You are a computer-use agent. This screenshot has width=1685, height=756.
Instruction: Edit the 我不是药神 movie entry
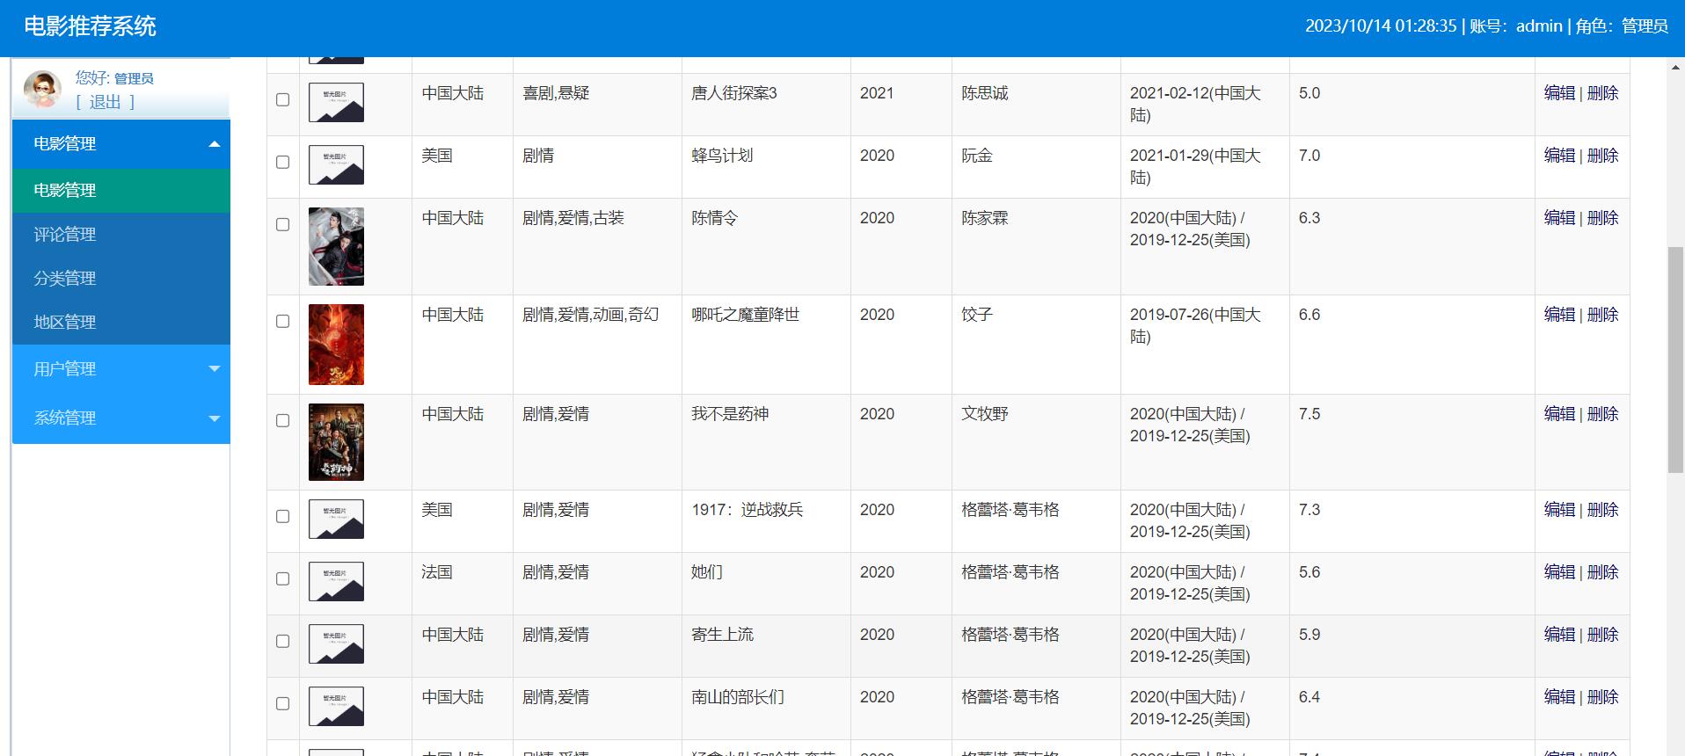[x=1559, y=414]
